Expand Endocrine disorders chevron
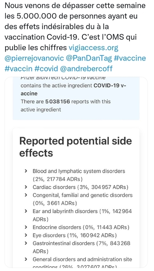Screen dimensions: 154x271 pos(26,227)
